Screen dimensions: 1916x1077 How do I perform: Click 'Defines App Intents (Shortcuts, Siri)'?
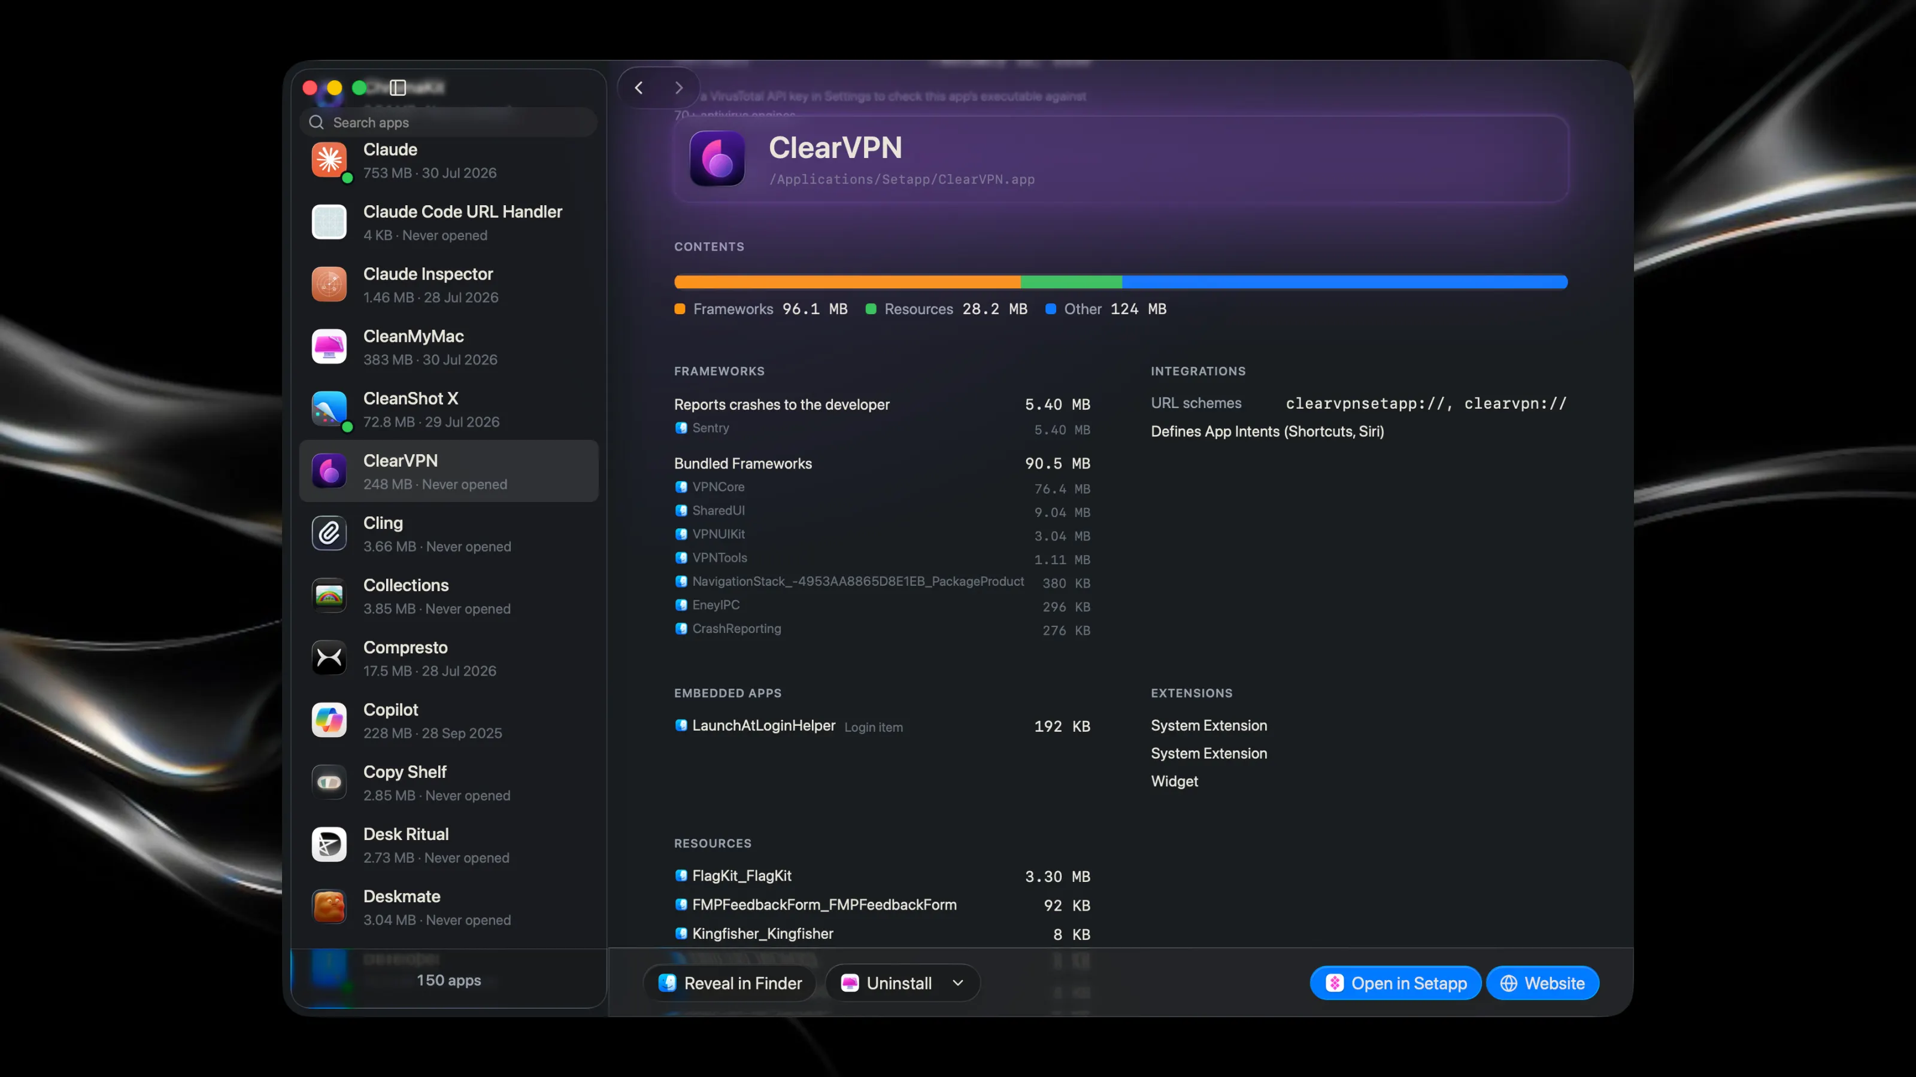1268,432
